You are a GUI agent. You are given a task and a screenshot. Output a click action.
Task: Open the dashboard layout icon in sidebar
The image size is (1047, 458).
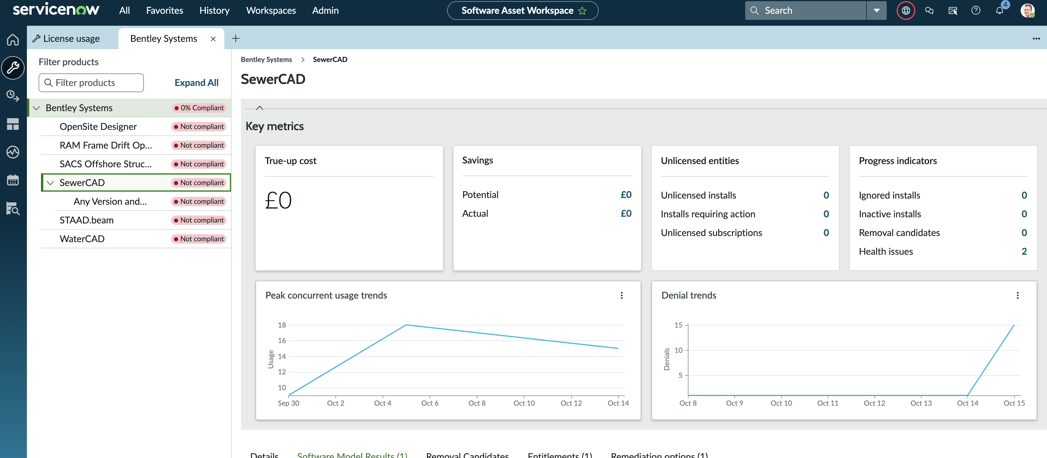[x=13, y=124]
